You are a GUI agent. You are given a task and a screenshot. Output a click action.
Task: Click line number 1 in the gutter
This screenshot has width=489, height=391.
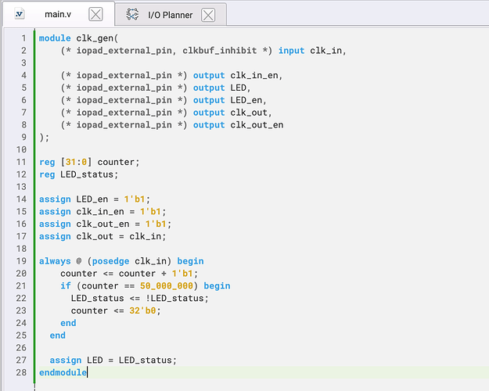[x=23, y=38]
